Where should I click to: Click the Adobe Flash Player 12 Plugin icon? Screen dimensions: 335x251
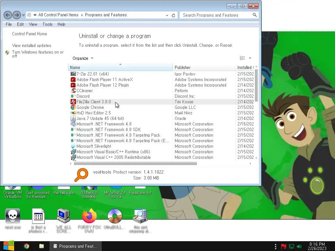point(73,85)
